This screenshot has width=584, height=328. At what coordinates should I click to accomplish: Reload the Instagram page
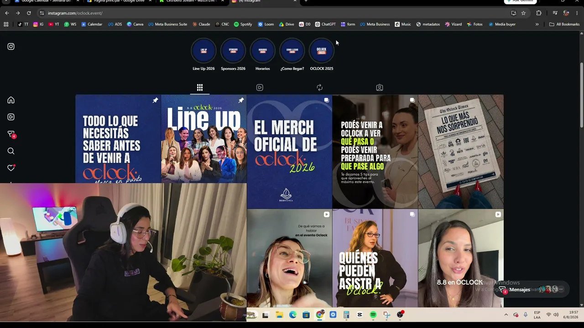[x=29, y=13]
